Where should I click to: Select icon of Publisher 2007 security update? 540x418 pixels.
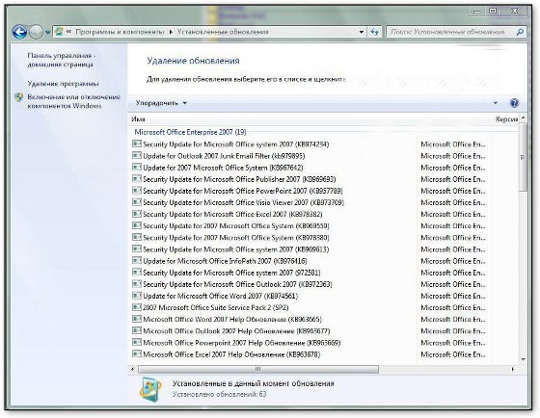coord(137,179)
